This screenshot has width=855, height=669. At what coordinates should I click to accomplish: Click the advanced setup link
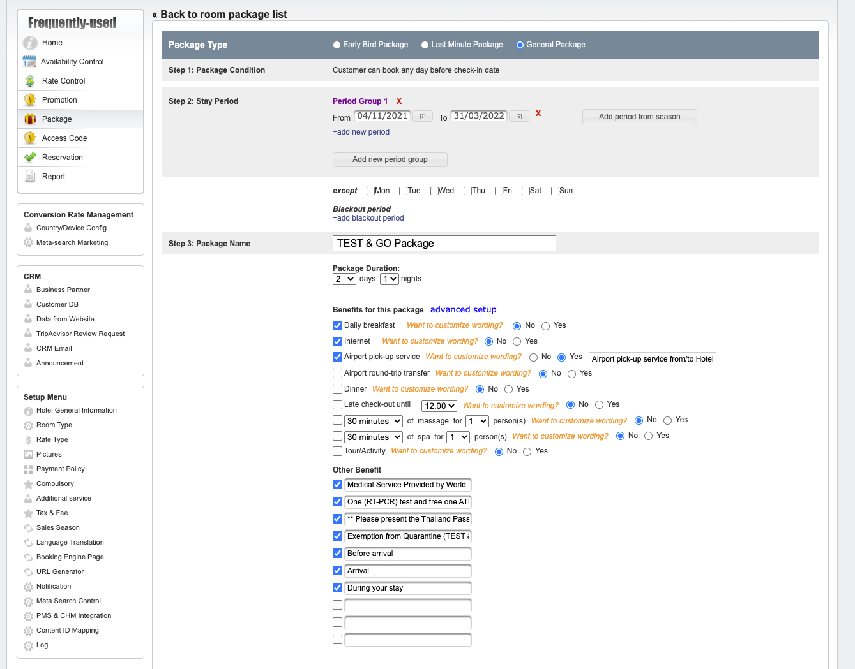click(x=463, y=310)
